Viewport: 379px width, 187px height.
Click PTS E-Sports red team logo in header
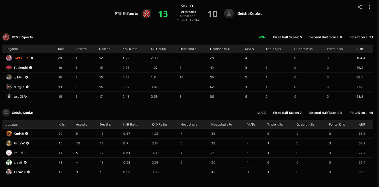pos(146,14)
